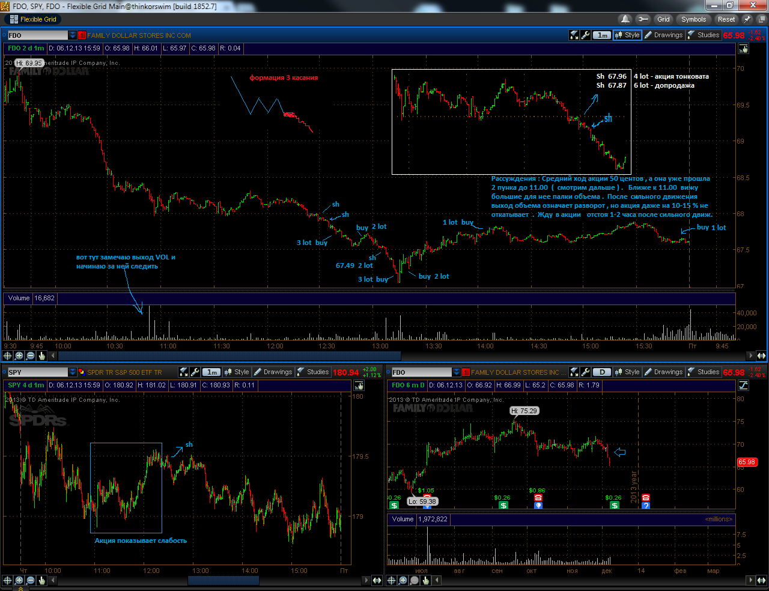This screenshot has height=591, width=769.
Task: Open Drawings menu in top FDO chart
Action: point(663,35)
